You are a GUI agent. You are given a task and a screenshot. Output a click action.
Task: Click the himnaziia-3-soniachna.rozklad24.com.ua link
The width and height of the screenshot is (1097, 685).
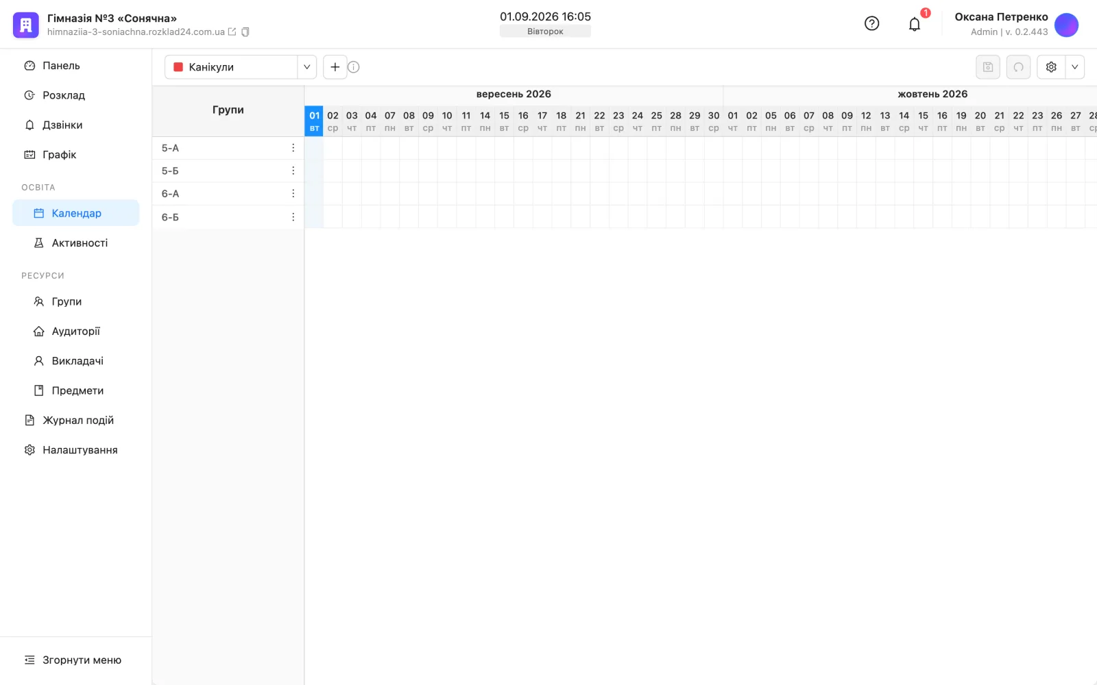pyautogui.click(x=136, y=32)
